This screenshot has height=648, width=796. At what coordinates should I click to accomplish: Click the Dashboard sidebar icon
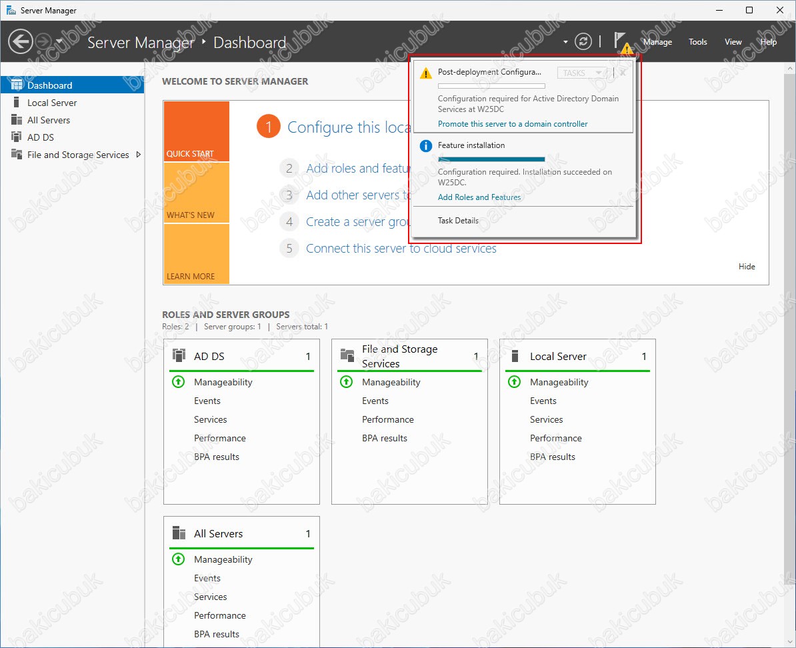[17, 85]
